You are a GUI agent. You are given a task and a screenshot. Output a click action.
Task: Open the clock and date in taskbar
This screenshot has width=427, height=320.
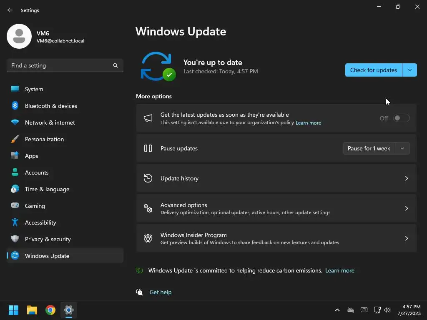click(x=409, y=310)
